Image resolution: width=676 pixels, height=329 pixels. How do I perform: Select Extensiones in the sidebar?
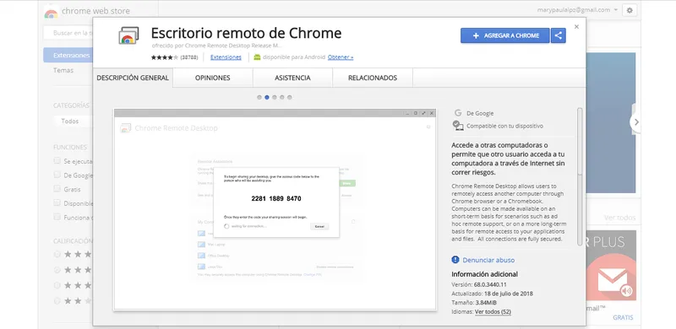(x=68, y=55)
